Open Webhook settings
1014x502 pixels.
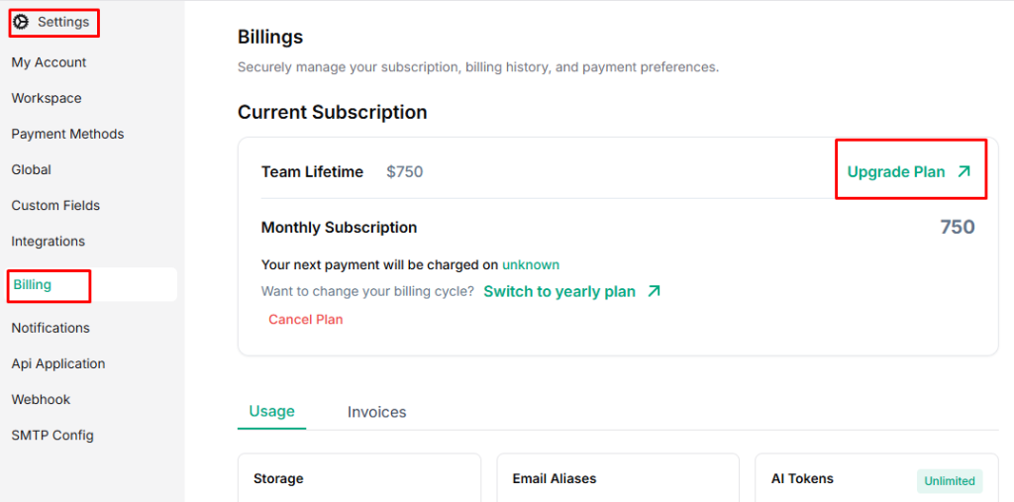pyautogui.click(x=41, y=399)
